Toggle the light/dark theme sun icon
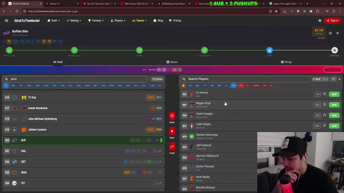Image resolution: width=344 pixels, height=193 pixels. (320, 21)
